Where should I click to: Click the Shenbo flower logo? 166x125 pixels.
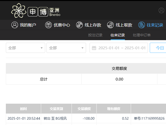click(x=19, y=10)
